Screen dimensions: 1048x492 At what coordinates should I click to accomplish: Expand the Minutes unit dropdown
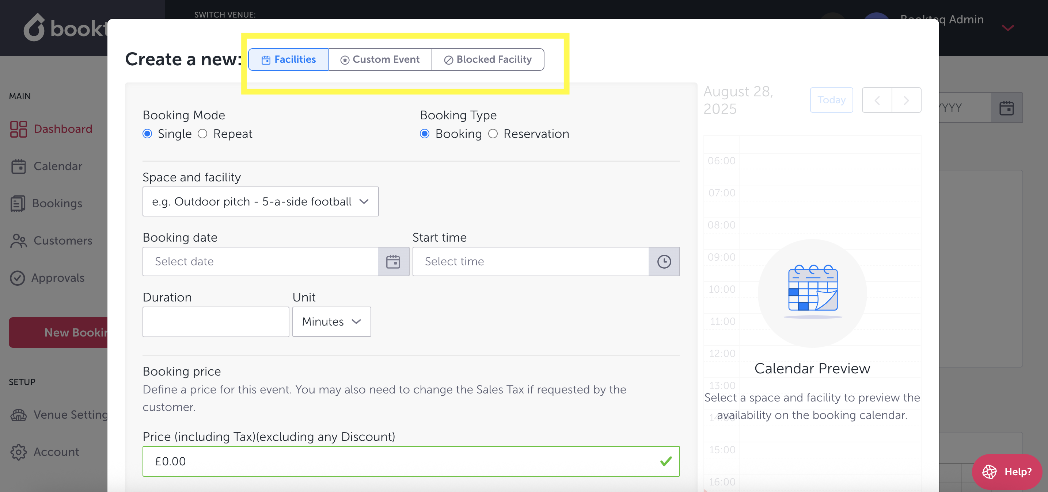[x=331, y=321]
